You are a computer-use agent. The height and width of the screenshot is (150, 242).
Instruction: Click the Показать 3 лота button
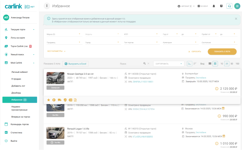click(222, 51)
